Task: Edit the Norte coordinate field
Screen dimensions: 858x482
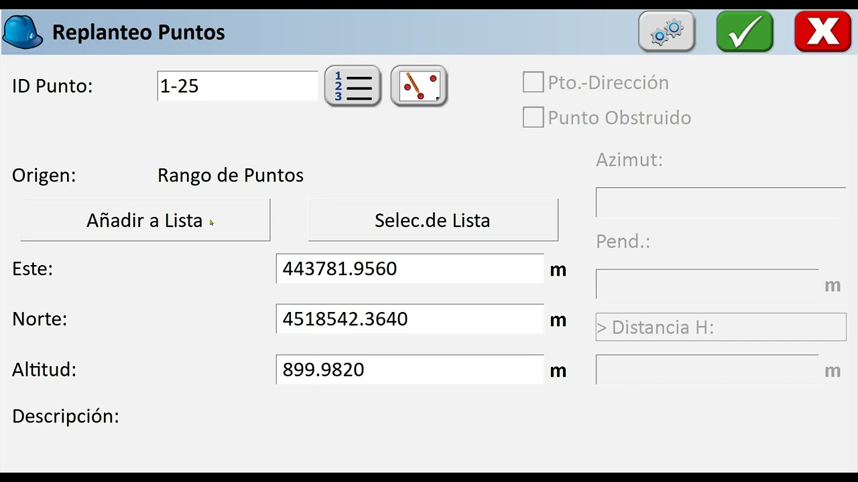Action: pos(410,319)
